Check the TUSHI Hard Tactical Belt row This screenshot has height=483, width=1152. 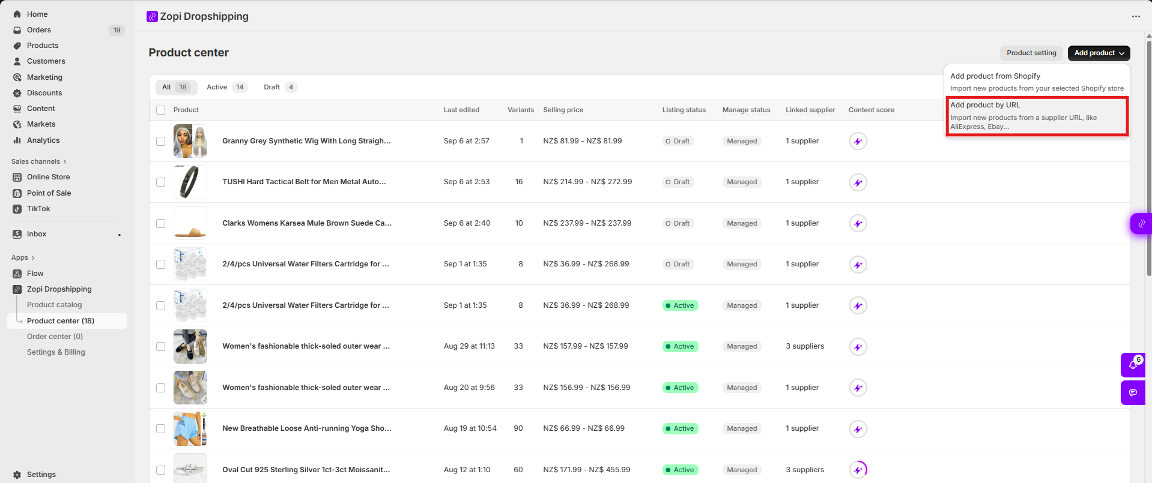coord(160,182)
